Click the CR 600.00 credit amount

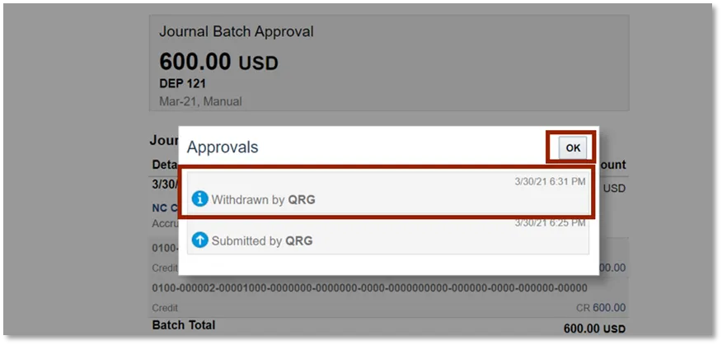600,307
